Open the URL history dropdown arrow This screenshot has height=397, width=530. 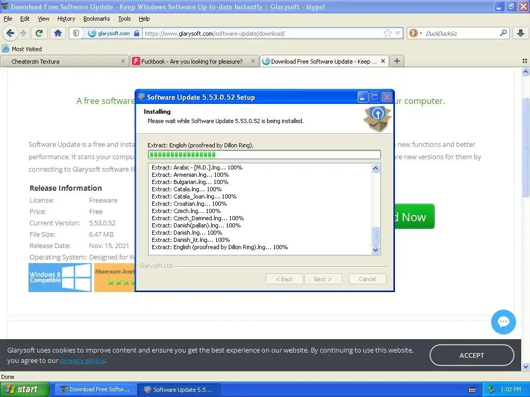(398, 33)
